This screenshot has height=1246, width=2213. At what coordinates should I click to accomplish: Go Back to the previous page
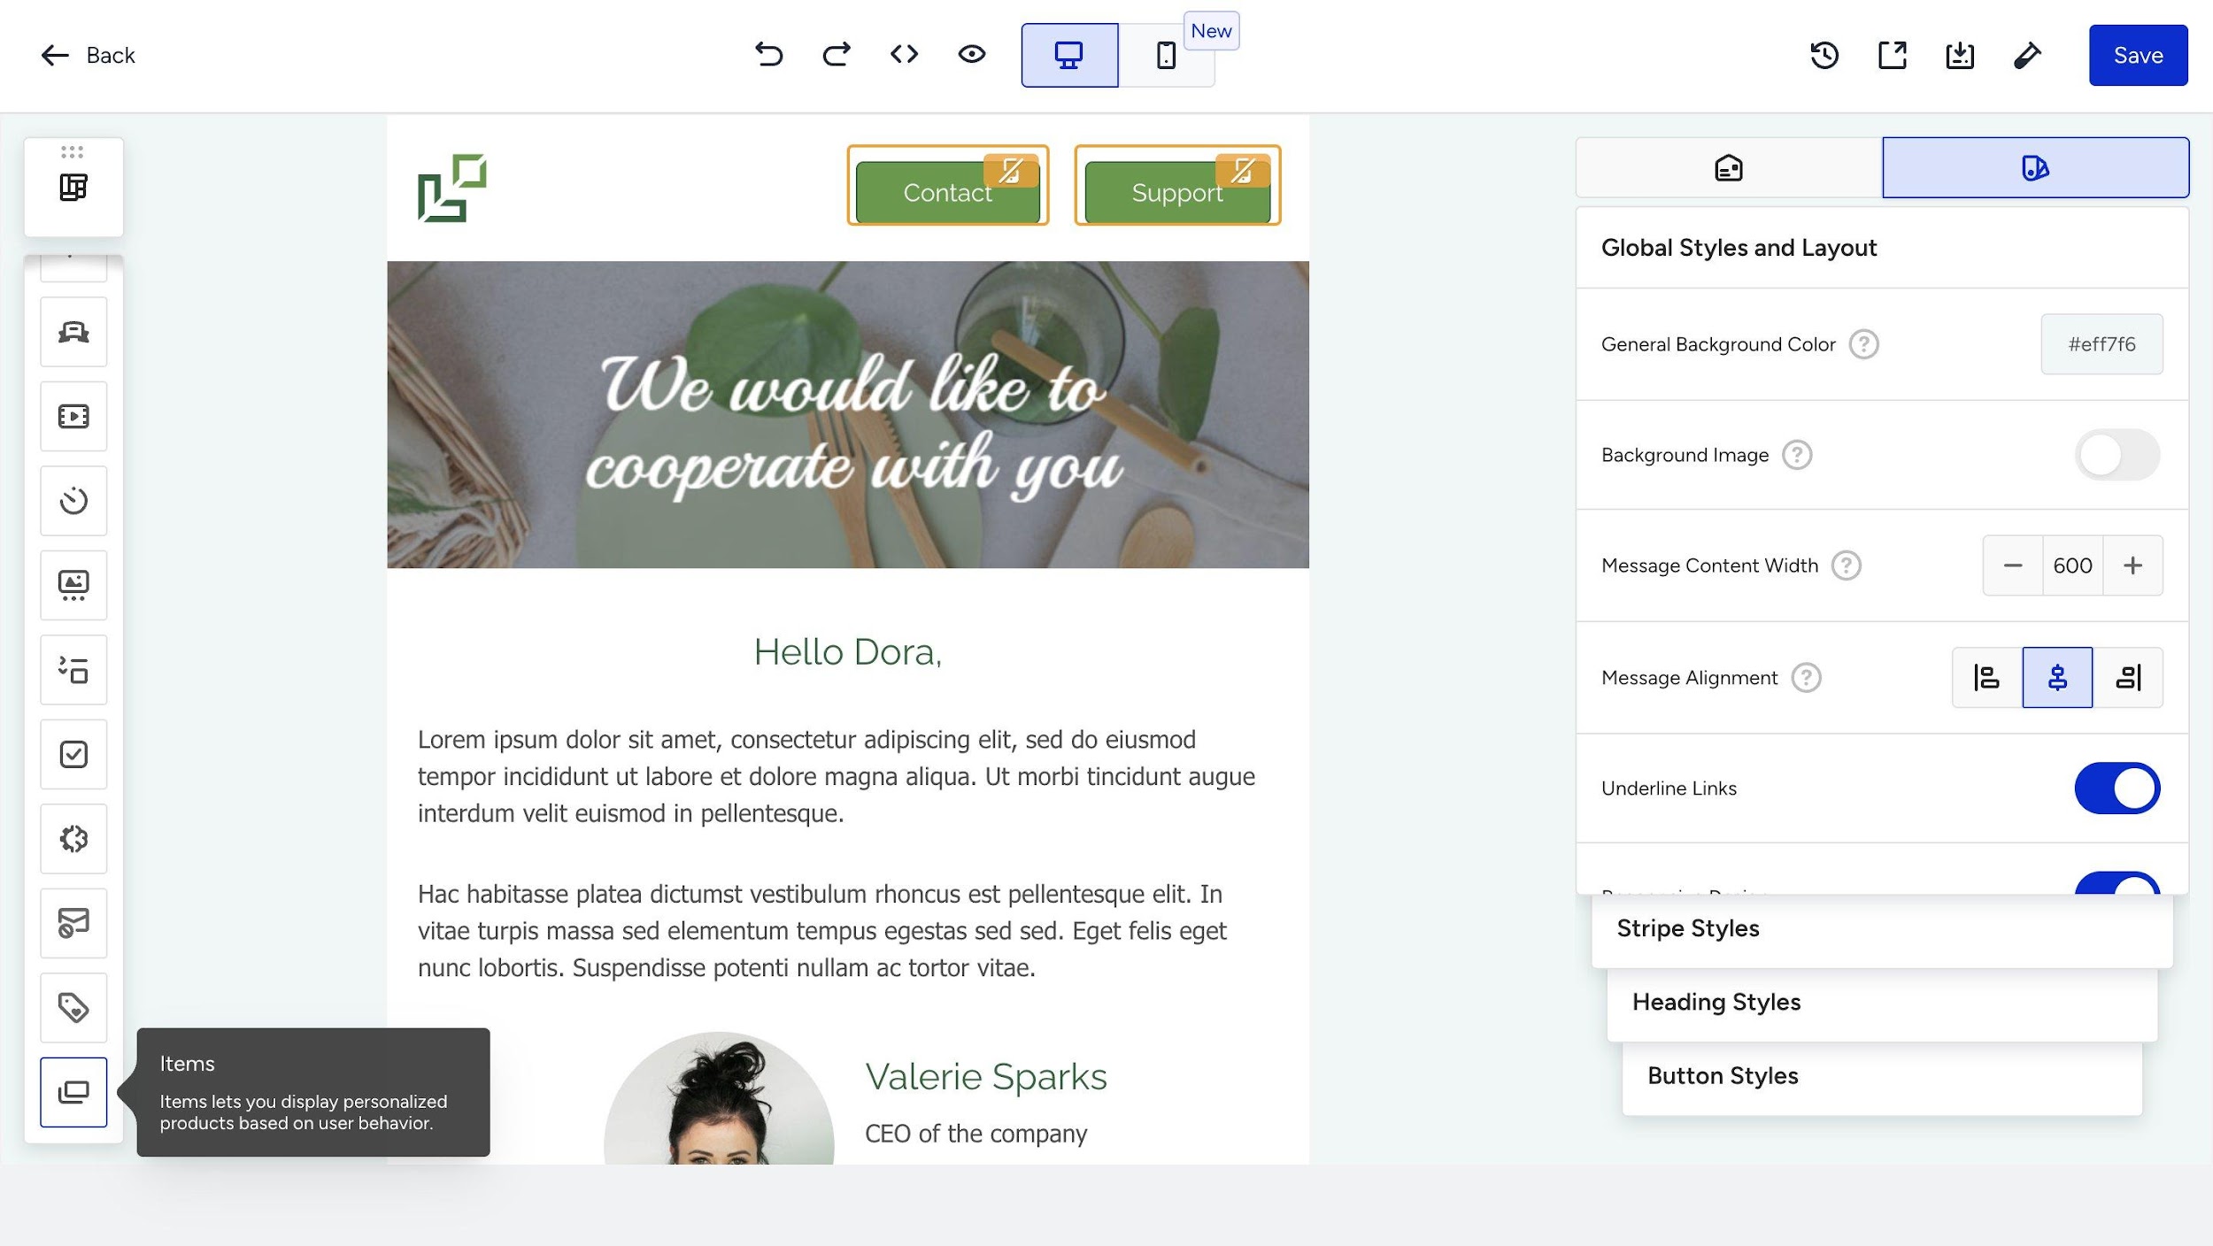click(88, 55)
